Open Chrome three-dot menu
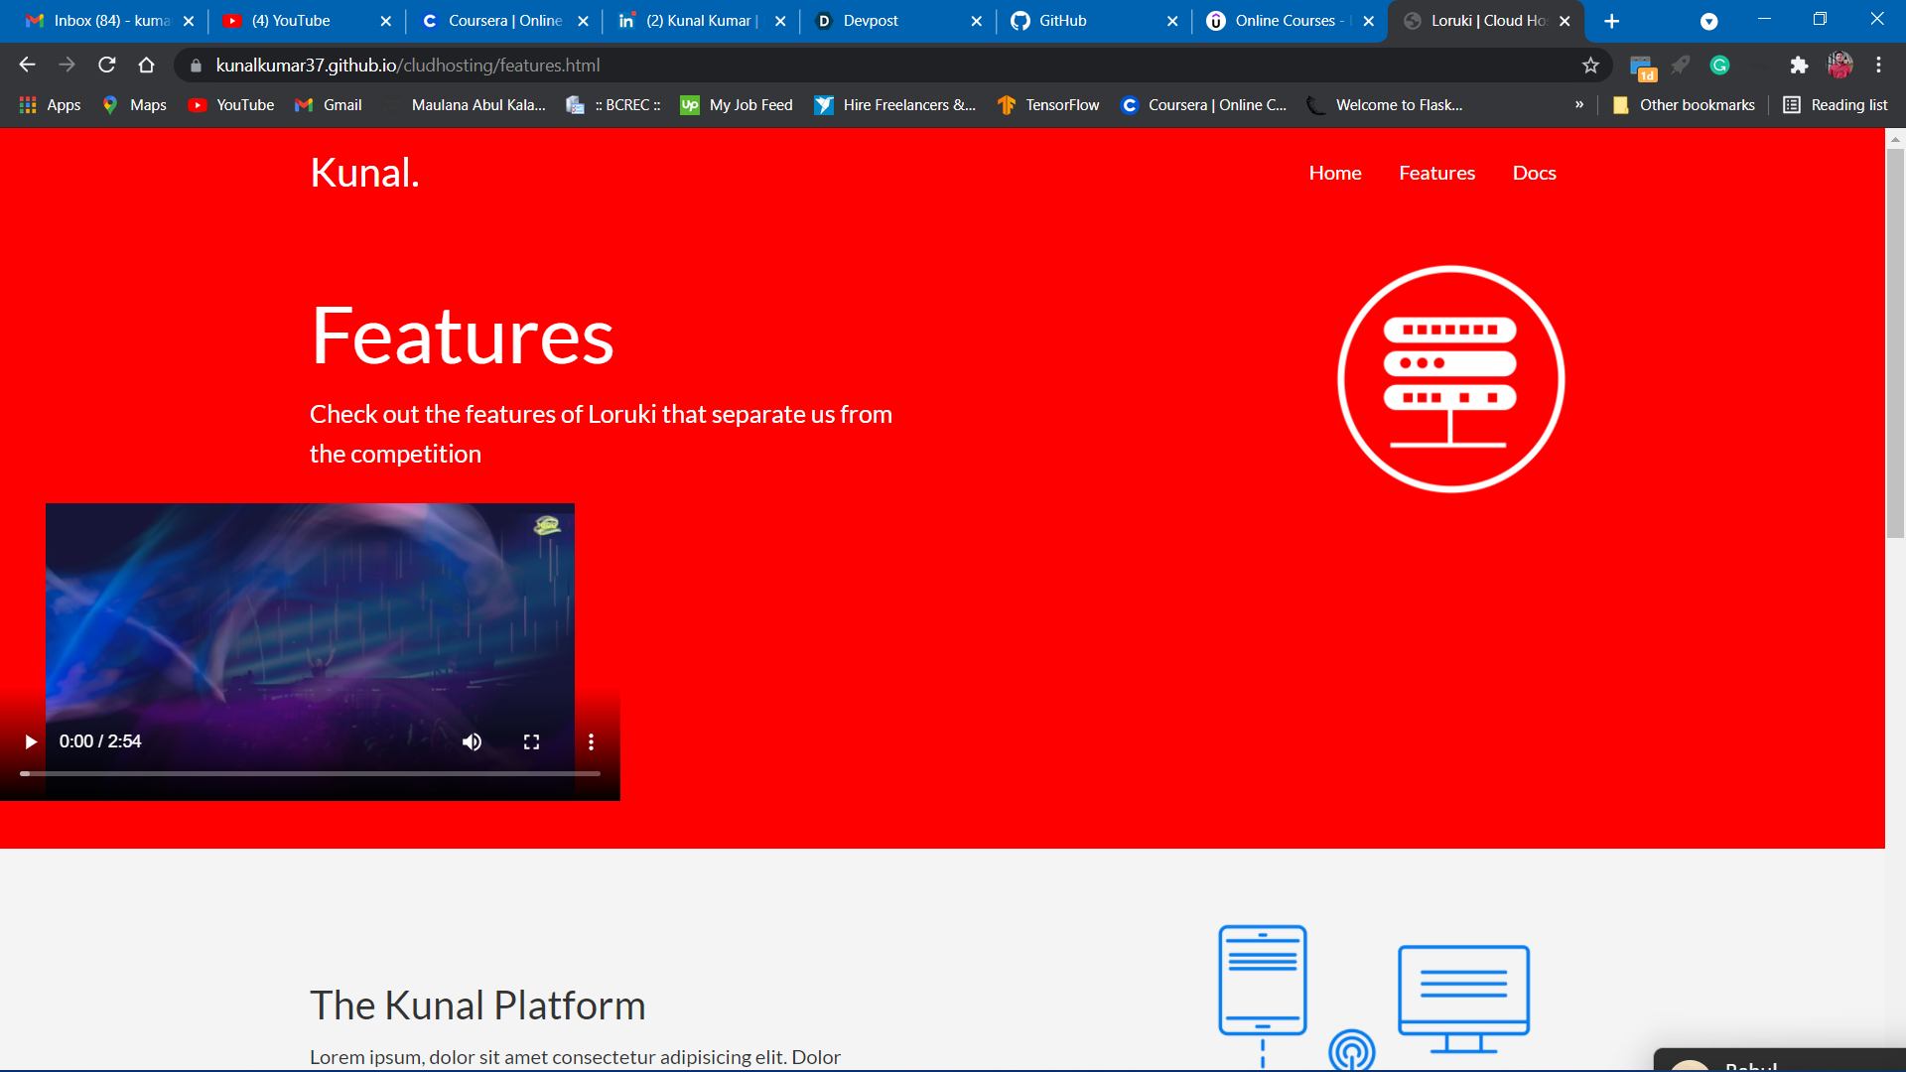 [x=1878, y=66]
